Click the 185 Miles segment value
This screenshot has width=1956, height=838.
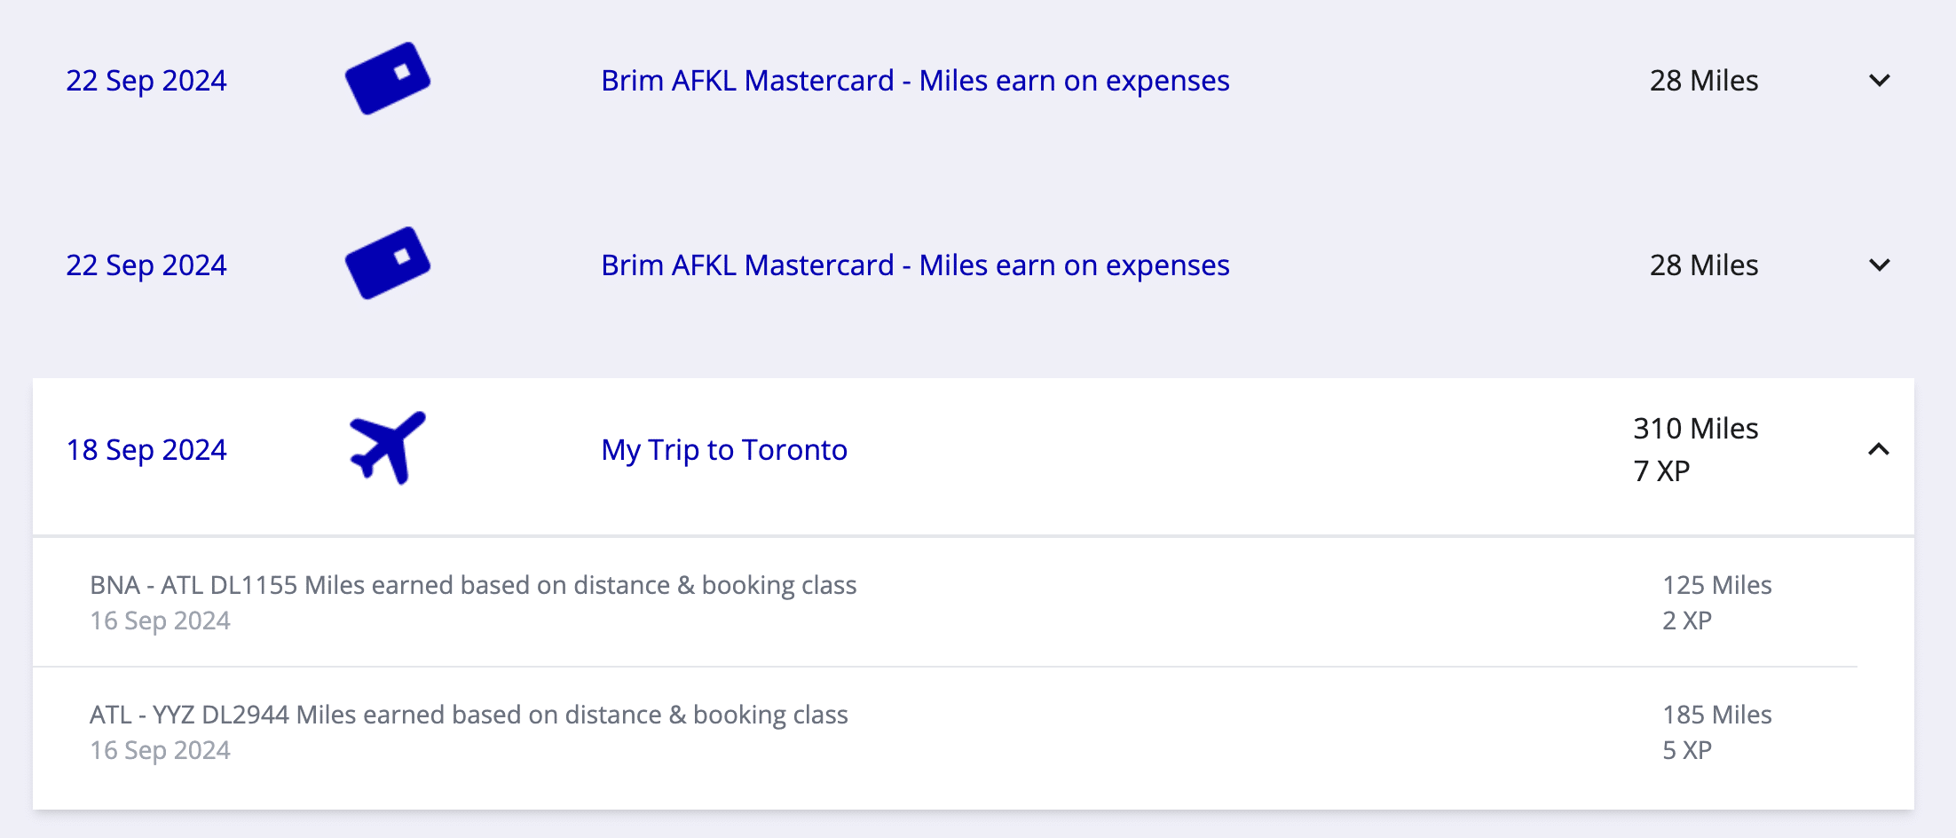[x=1716, y=715]
